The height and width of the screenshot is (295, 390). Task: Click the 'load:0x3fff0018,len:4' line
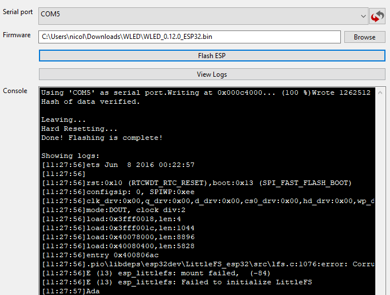point(111,219)
